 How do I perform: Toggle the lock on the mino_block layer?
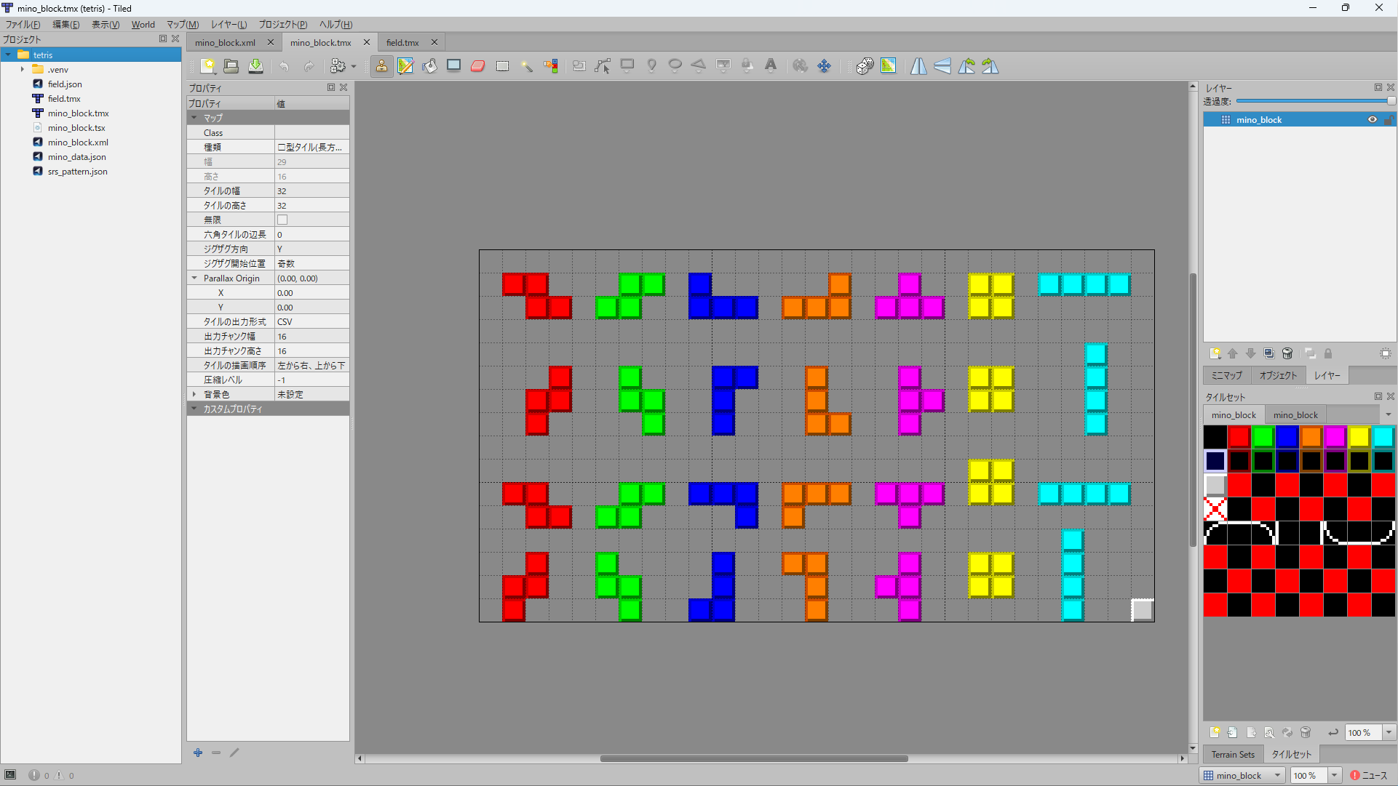point(1389,120)
